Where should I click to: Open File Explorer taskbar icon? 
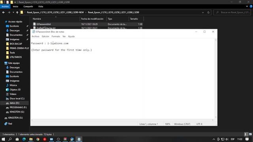(x=31, y=139)
